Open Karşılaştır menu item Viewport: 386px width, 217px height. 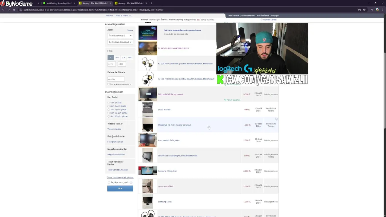coord(275,16)
